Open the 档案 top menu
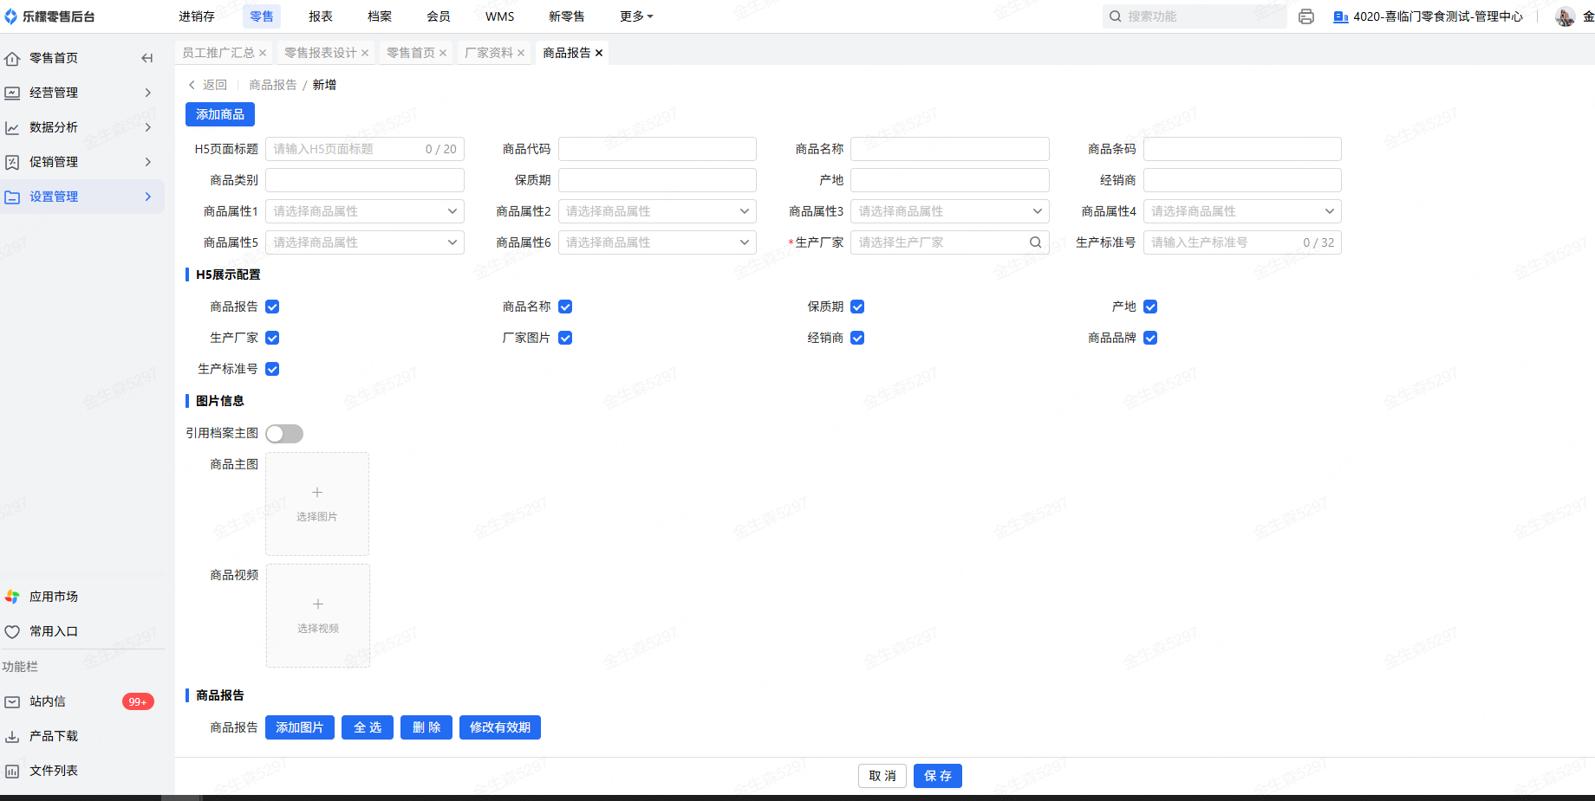This screenshot has width=1595, height=801. point(380,16)
